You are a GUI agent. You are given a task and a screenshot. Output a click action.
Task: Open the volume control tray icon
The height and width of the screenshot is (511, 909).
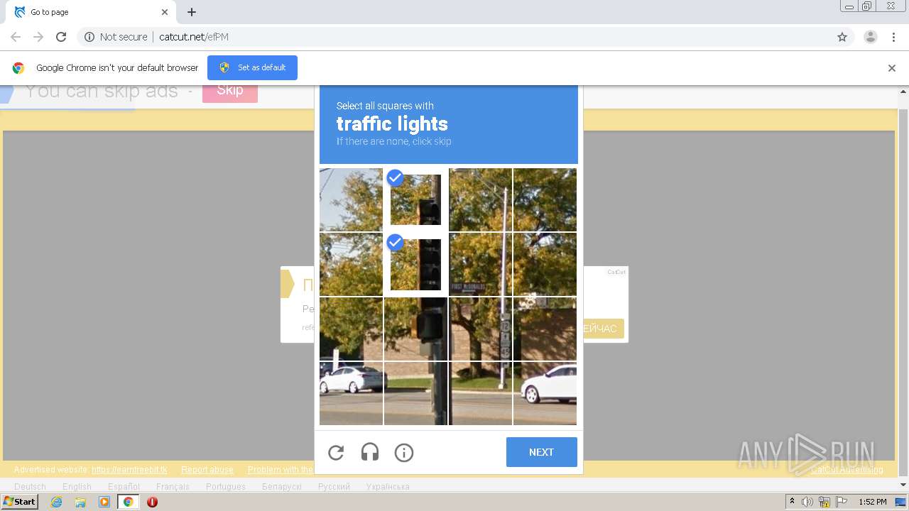pos(807,502)
